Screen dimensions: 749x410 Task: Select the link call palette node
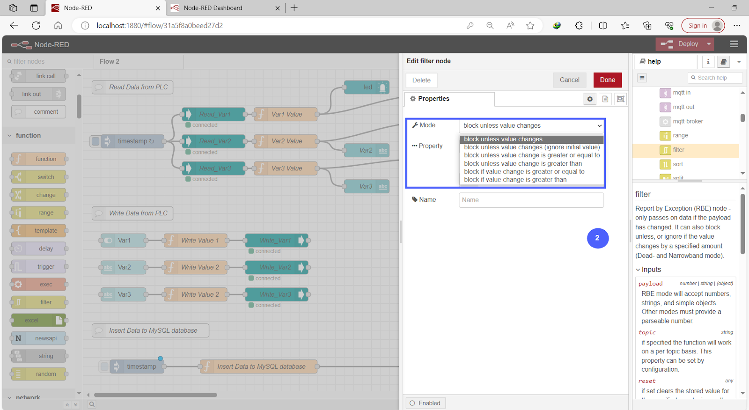pyautogui.click(x=38, y=76)
